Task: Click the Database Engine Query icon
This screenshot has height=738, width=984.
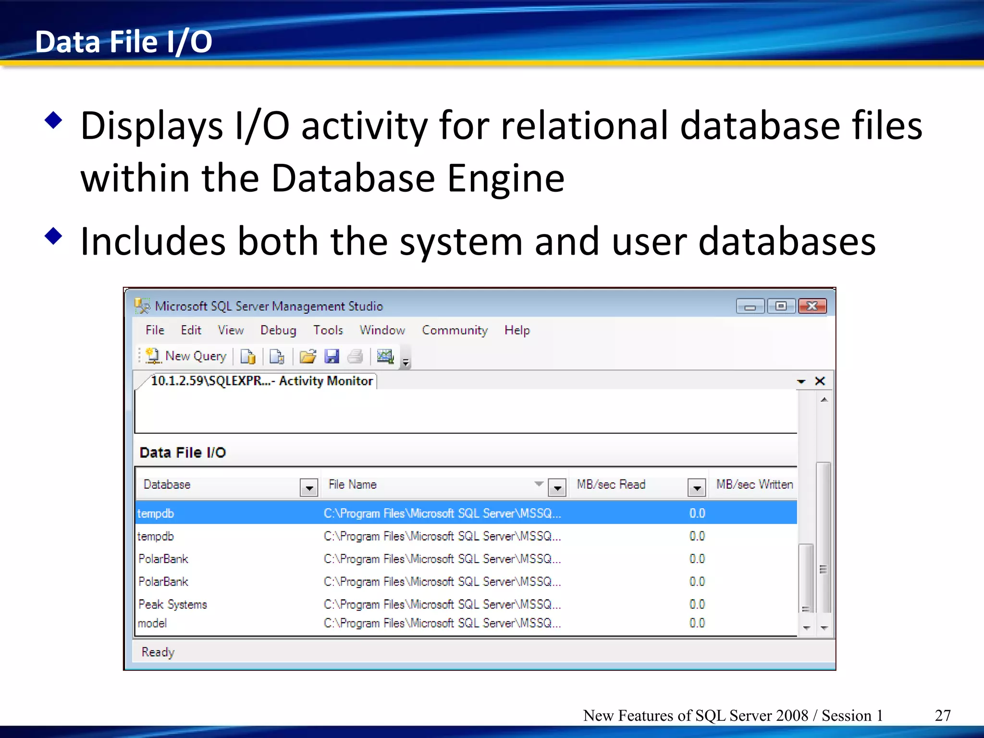Action: [x=248, y=357]
